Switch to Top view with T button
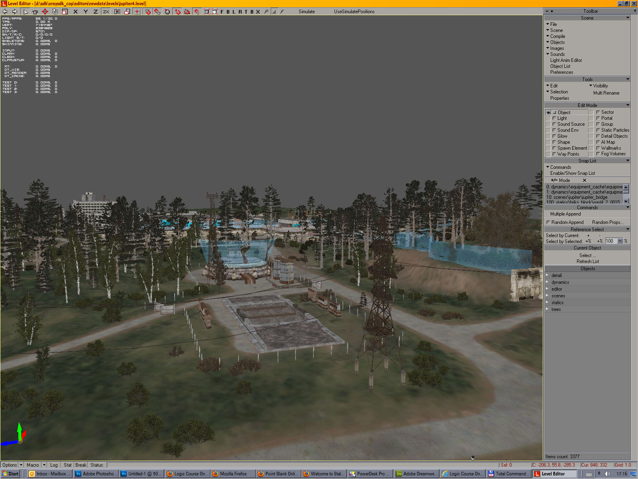Viewport: 638px width, 479px height. (246, 12)
